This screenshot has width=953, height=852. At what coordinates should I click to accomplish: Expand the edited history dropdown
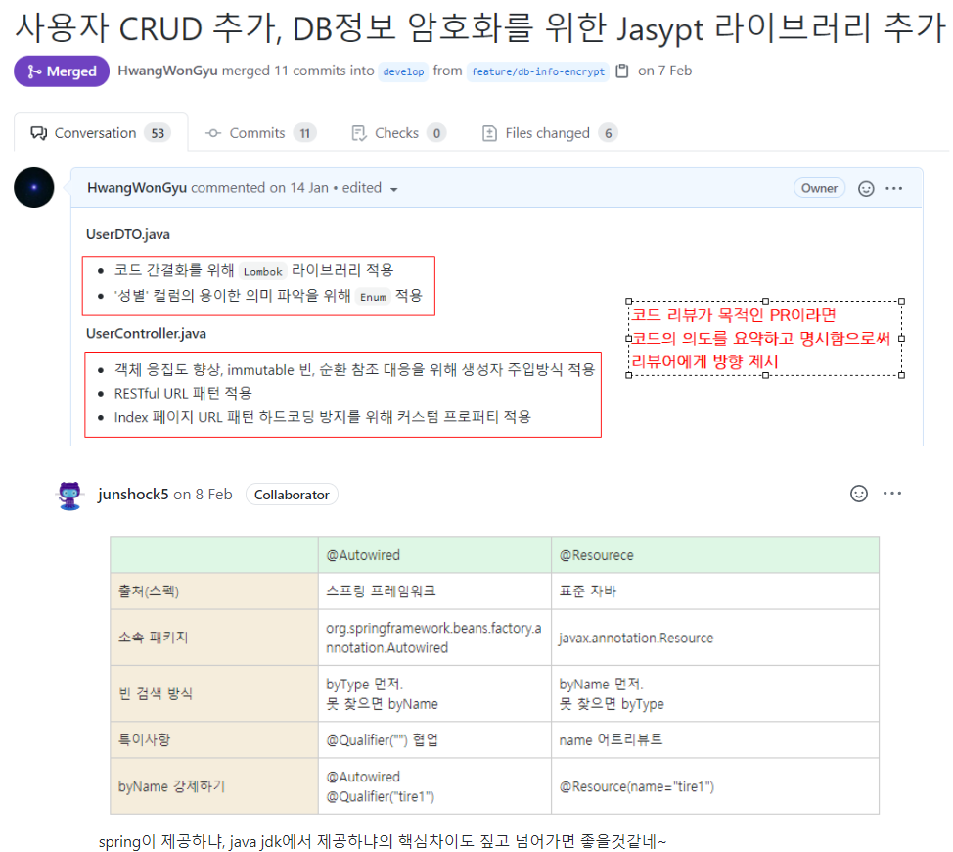393,189
